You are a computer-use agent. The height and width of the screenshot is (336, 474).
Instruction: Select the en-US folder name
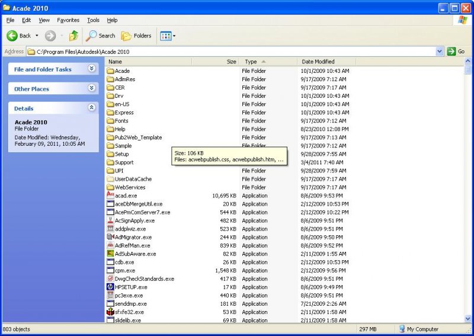click(122, 104)
